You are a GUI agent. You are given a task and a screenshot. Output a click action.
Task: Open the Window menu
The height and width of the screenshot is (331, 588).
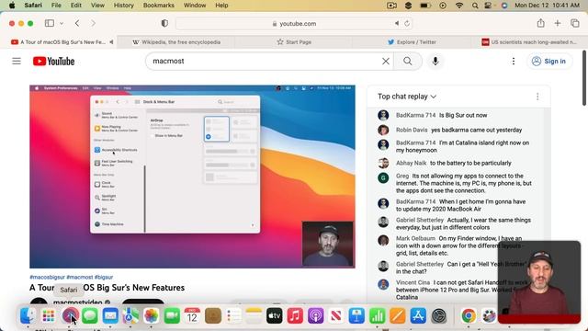195,6
